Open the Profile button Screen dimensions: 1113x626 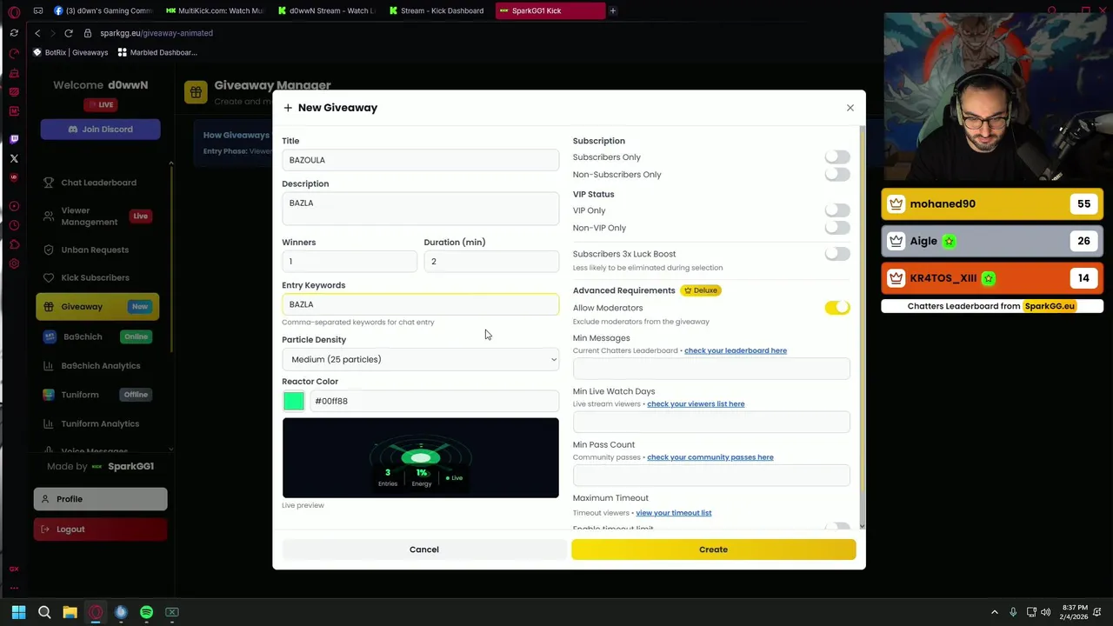(x=100, y=499)
